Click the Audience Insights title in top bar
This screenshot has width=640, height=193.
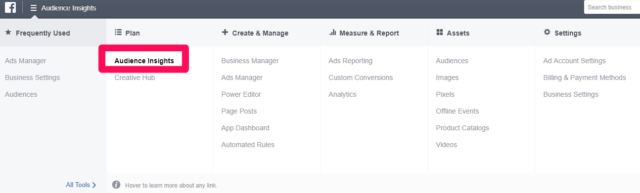pyautogui.click(x=69, y=8)
